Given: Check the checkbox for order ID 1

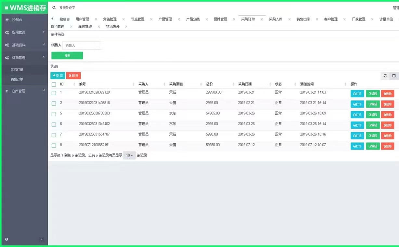Looking at the screenshot, I should (x=54, y=93).
